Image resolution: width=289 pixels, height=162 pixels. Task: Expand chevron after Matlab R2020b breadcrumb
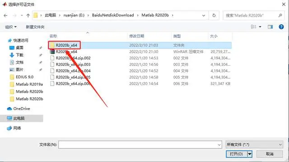pyautogui.click(x=172, y=15)
